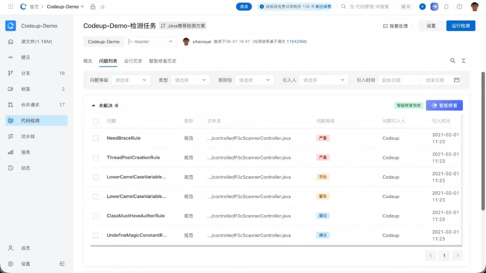
Task: Open the AI assistant icon in header
Action: 434,6
